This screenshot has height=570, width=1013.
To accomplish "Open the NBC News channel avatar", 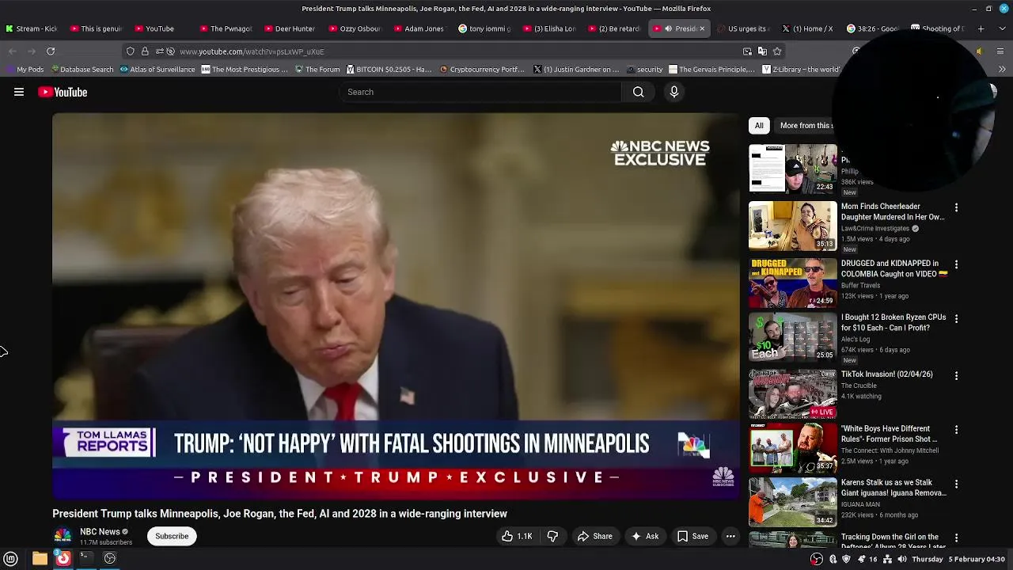I will [x=63, y=536].
